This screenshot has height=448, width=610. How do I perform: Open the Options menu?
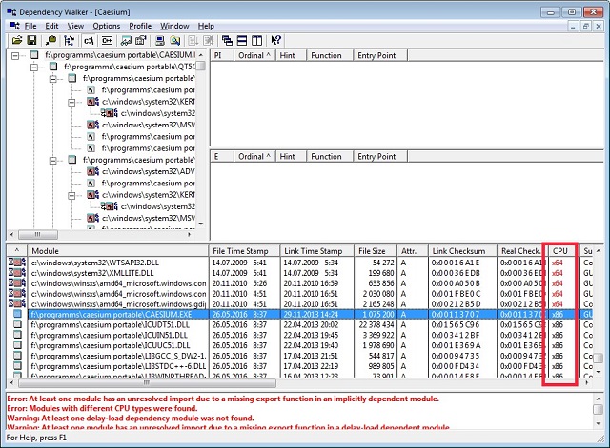point(106,26)
